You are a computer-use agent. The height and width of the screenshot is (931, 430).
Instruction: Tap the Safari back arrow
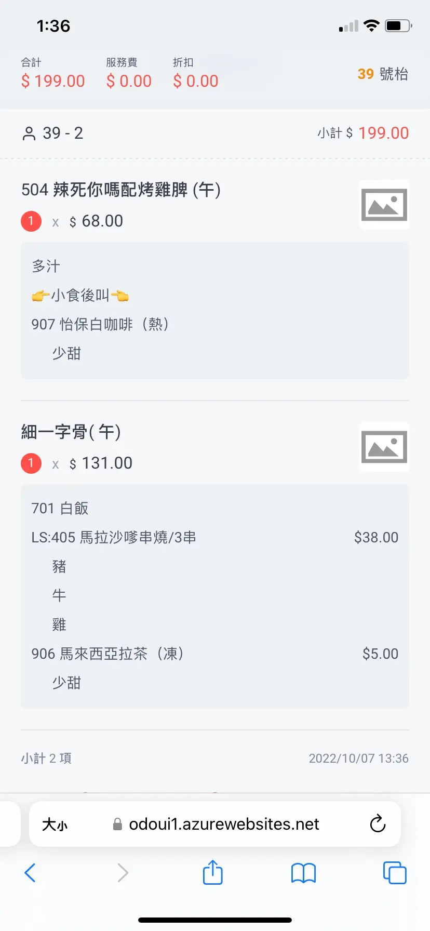click(30, 873)
